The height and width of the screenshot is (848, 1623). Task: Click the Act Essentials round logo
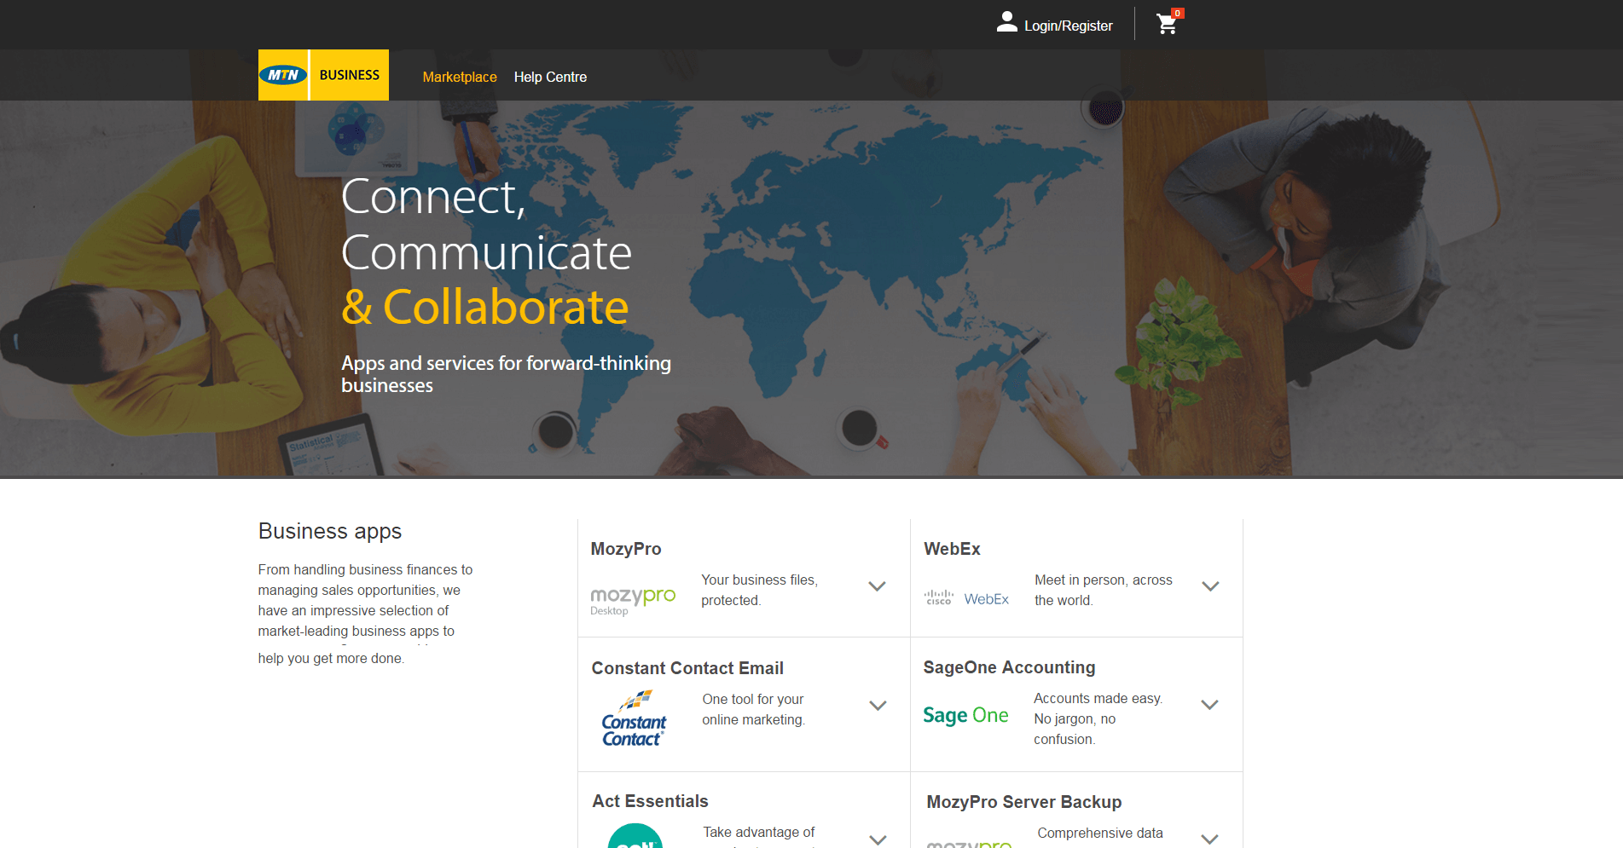click(x=635, y=836)
